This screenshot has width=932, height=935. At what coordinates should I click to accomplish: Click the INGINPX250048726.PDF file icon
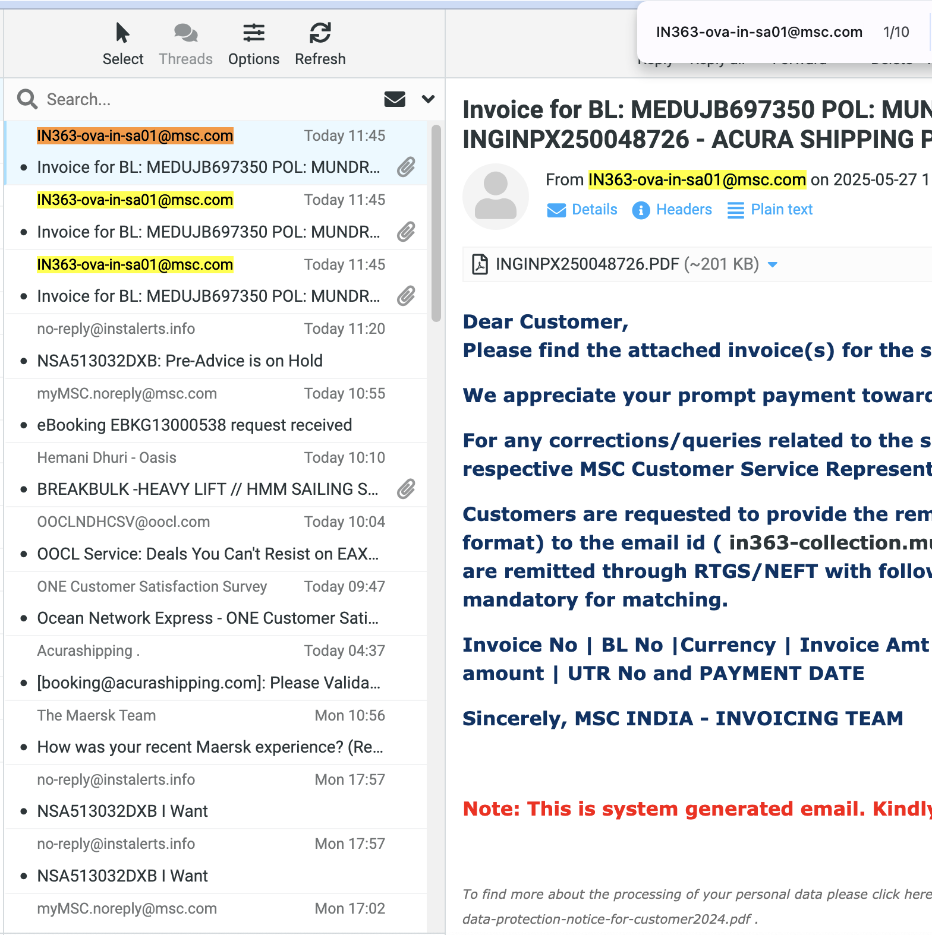coord(480,264)
